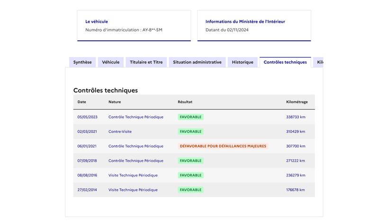Click the Contre-Visite nature cell

[120, 131]
